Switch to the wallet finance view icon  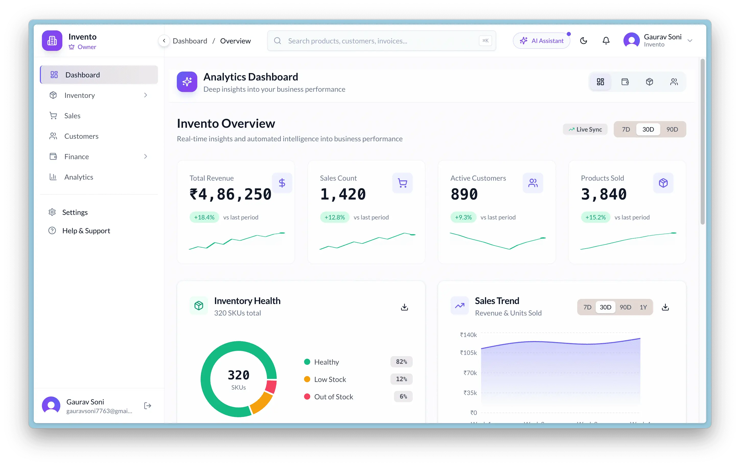tap(625, 82)
